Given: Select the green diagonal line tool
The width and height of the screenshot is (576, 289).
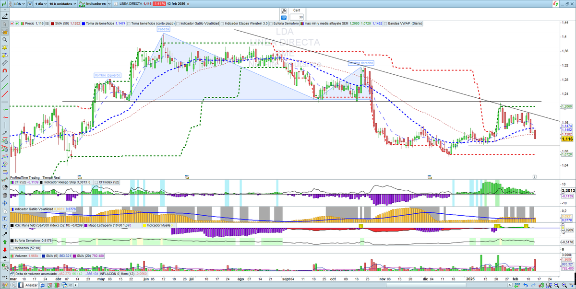Looking at the screenshot, I should click(5, 86).
